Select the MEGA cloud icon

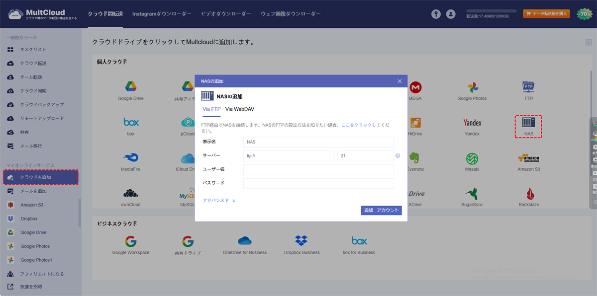point(415,87)
